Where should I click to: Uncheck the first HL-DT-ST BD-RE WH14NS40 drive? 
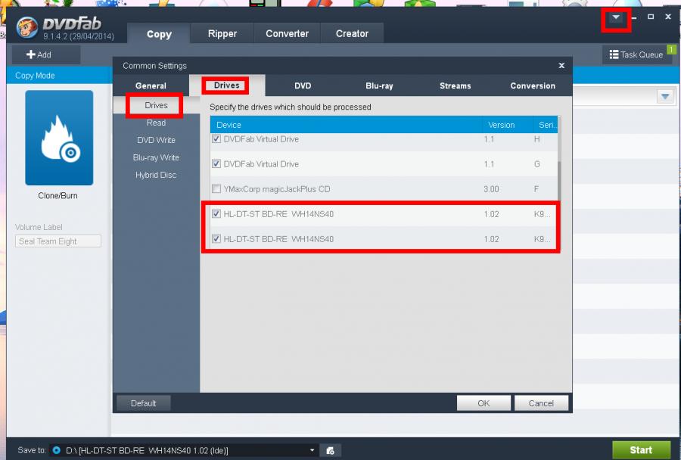click(x=216, y=213)
